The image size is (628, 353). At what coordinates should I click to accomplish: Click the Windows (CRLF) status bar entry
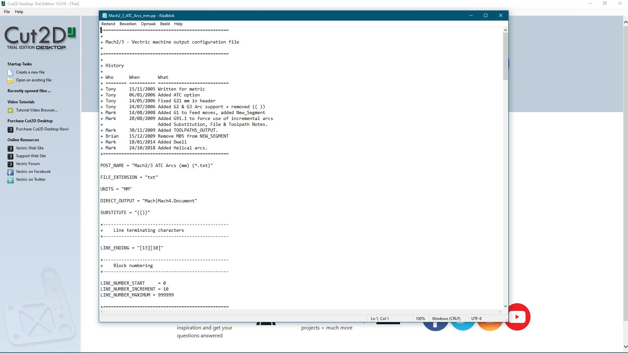pos(446,318)
